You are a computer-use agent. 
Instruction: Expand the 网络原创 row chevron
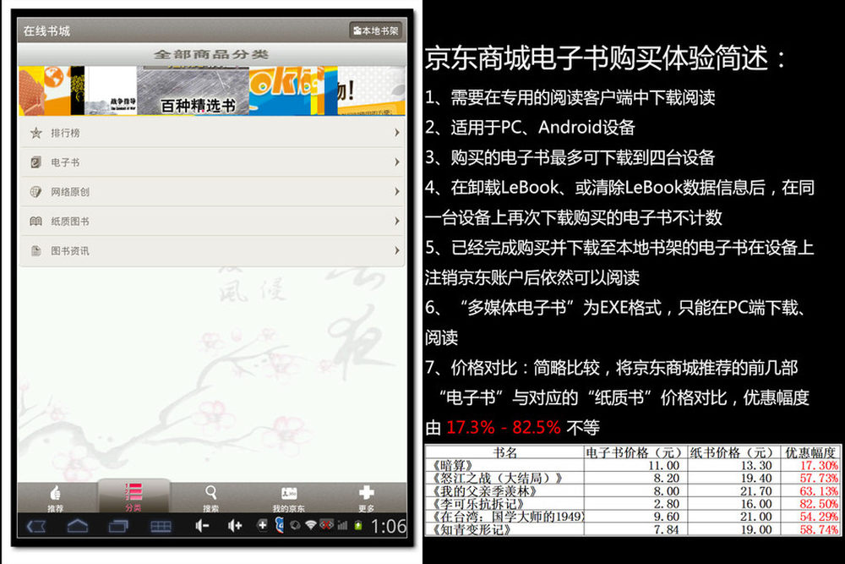point(397,191)
